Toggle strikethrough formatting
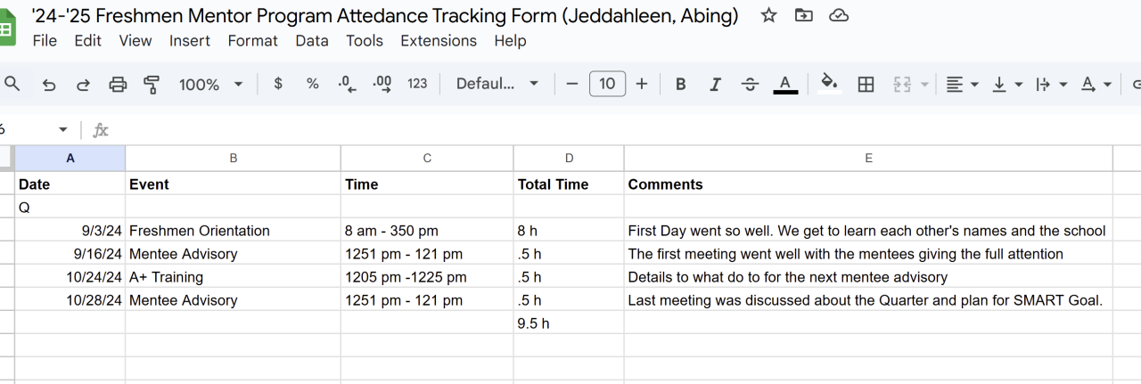This screenshot has height=384, width=1141. [x=750, y=85]
